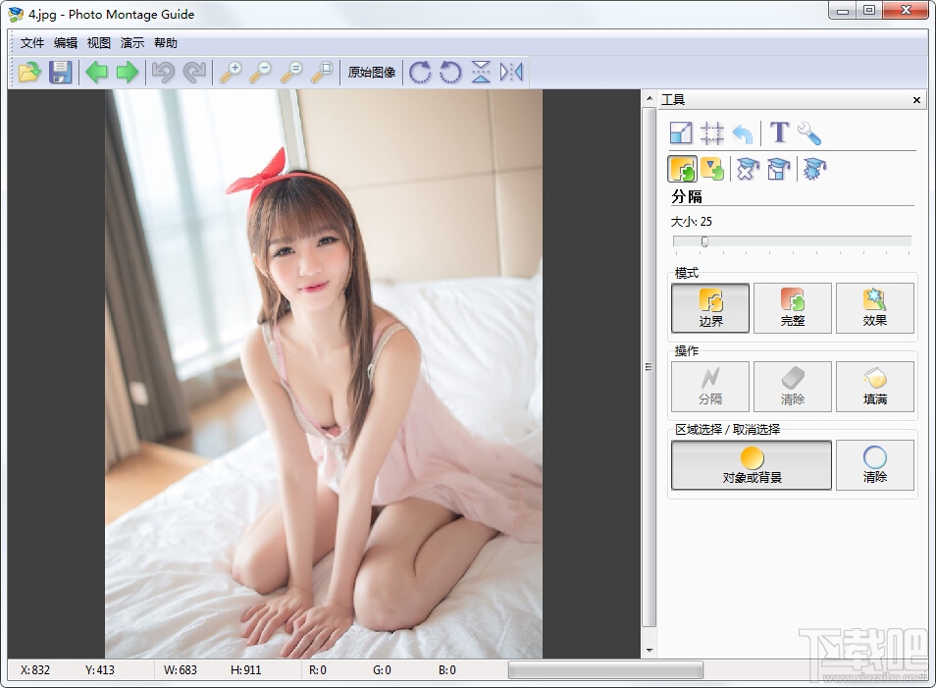The width and height of the screenshot is (936, 688).
Task: Fit to window with the last magnifier icon
Action: pyautogui.click(x=323, y=73)
